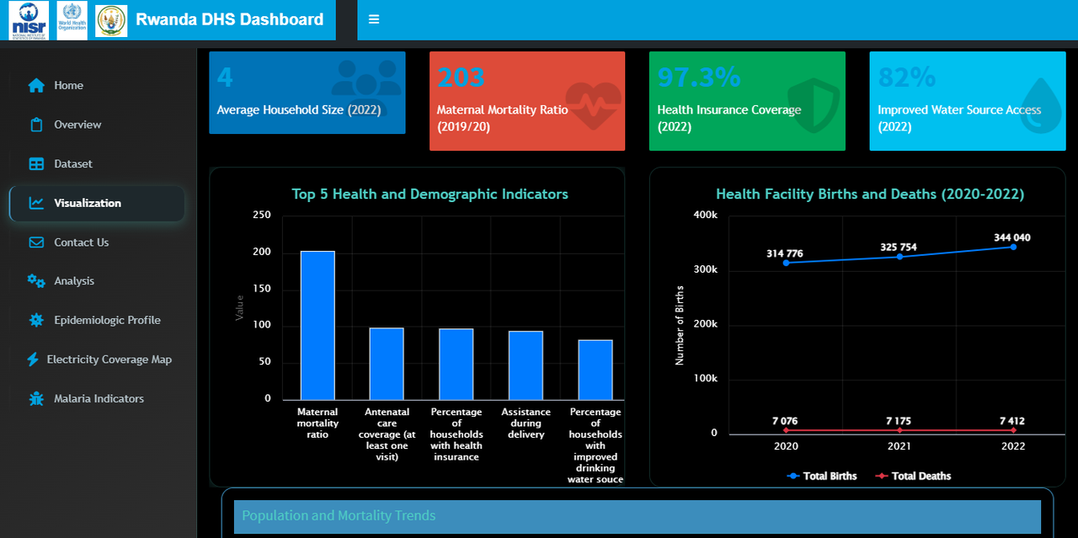Viewport: 1078px width, 538px height.
Task: Click the Analysis gears icon
Action: (x=36, y=281)
